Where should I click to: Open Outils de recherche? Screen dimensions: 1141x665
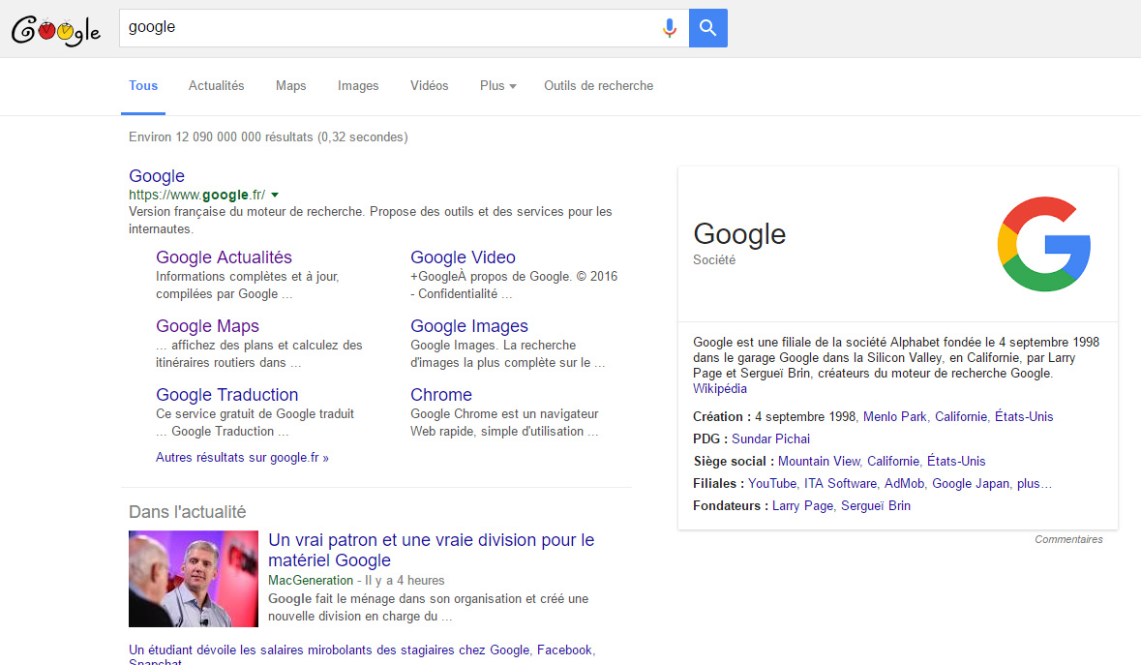click(599, 86)
